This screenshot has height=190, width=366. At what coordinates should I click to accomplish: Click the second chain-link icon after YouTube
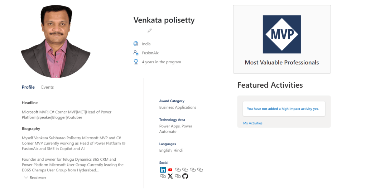coord(185,170)
